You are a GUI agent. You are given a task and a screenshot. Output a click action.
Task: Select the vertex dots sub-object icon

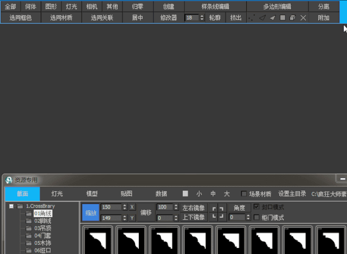252,18
